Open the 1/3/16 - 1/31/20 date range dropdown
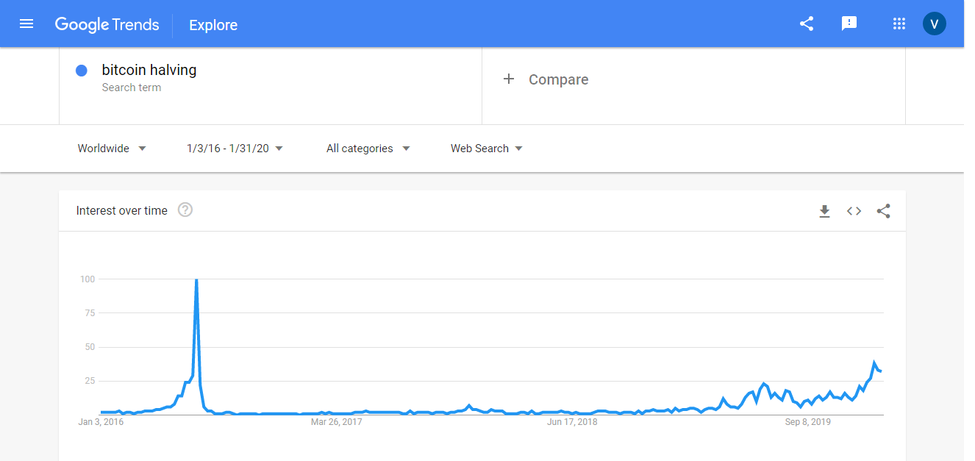Screen dimensions: 975x461 (235, 149)
